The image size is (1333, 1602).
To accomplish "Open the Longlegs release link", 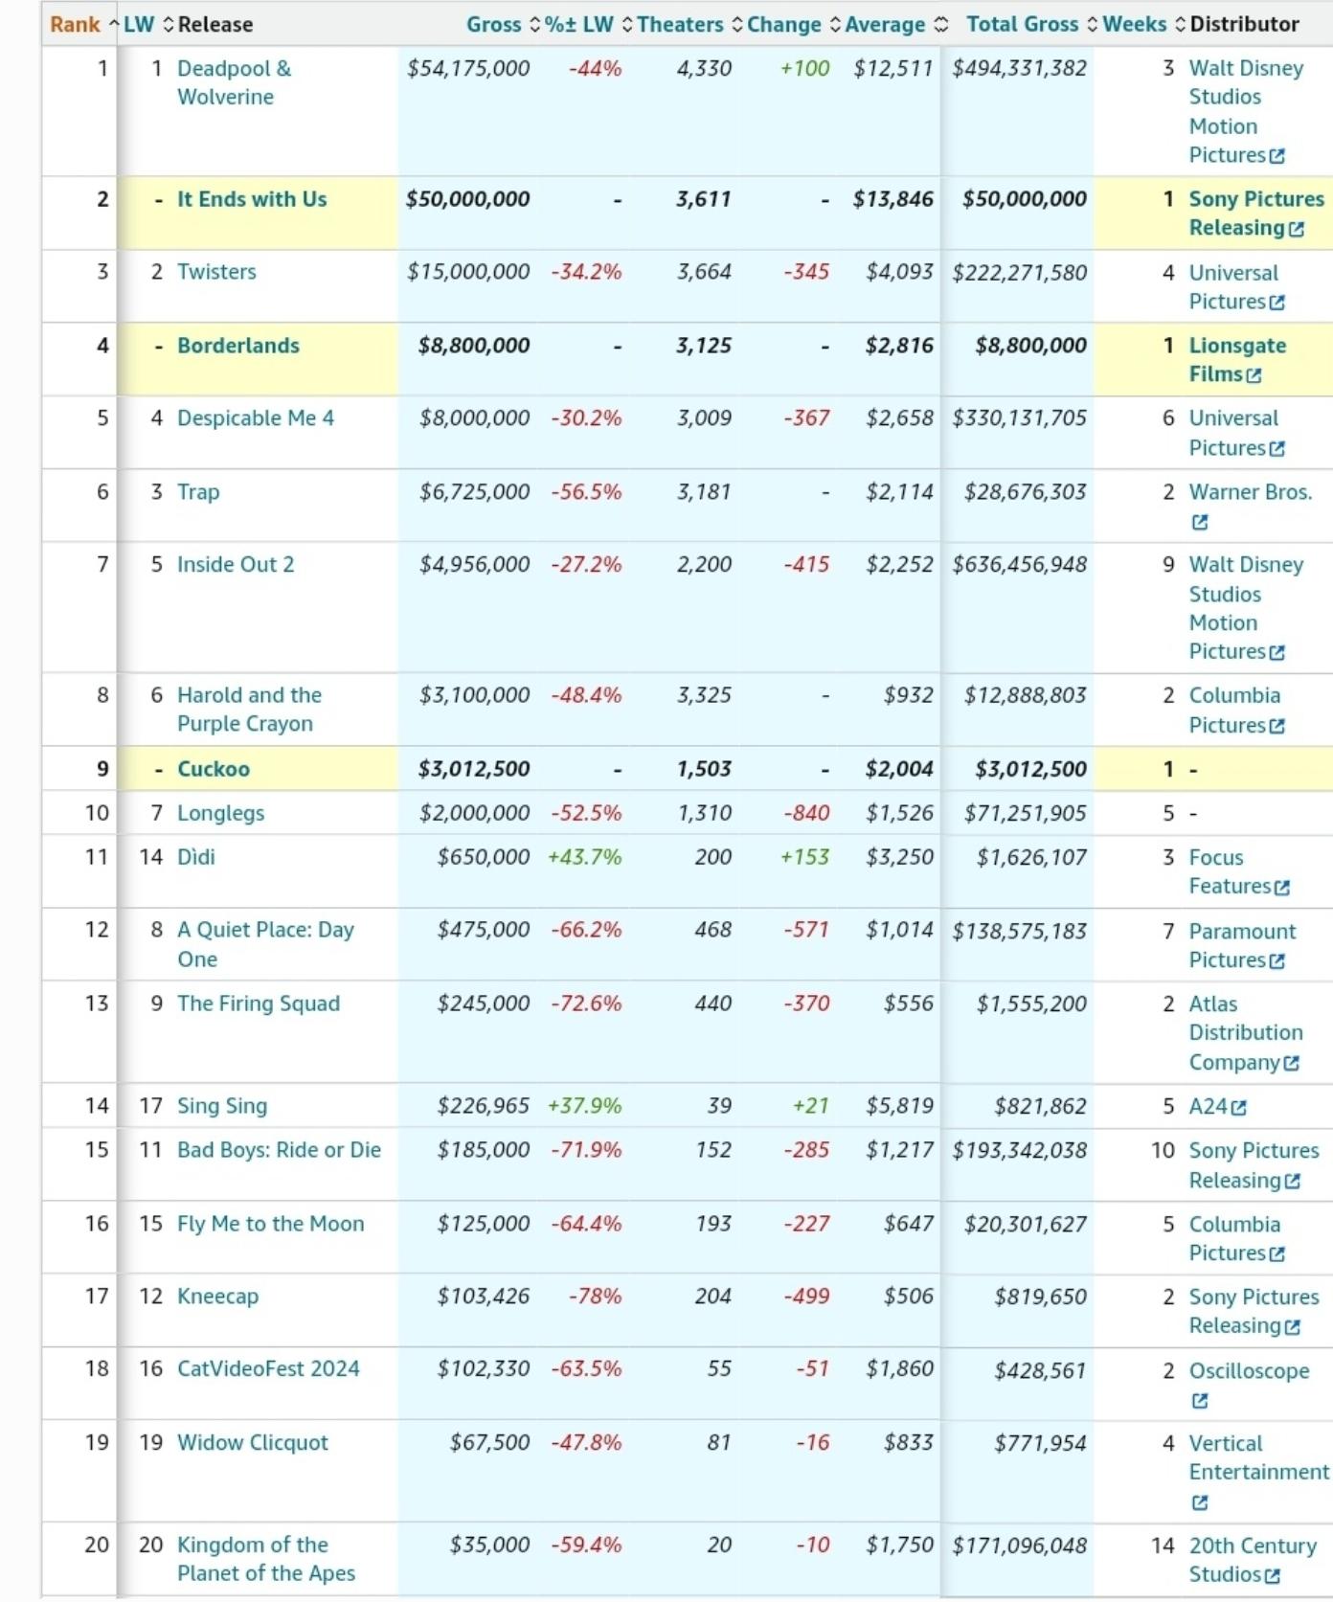I will [x=220, y=813].
